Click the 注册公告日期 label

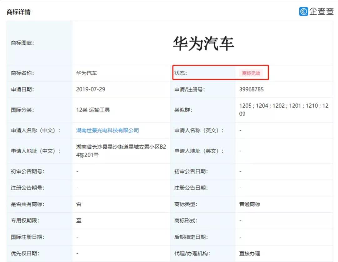point(191,188)
